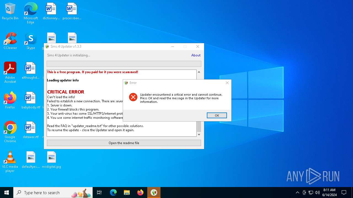Minimize the Sims 4 Updater window
This screenshot has height=198, width=353.
(173, 46)
